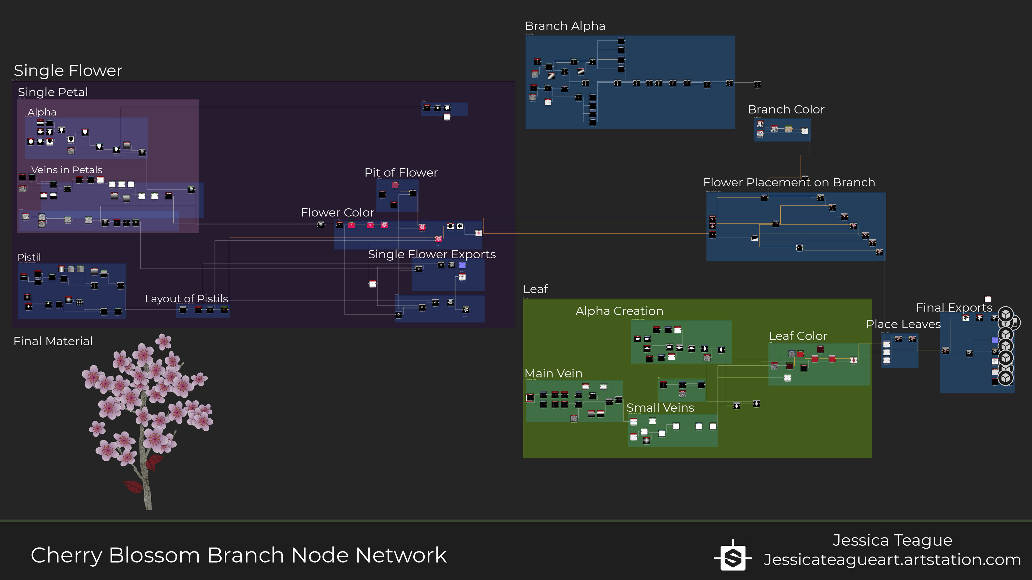
Task: Open the Jessicateagueart.artstation.com link
Action: click(892, 560)
